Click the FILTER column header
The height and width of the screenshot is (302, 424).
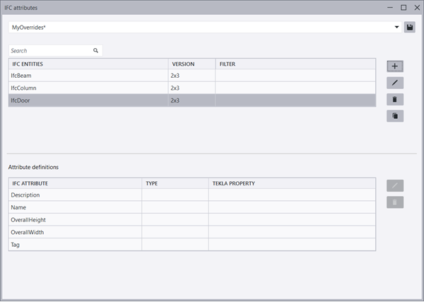click(x=295, y=64)
